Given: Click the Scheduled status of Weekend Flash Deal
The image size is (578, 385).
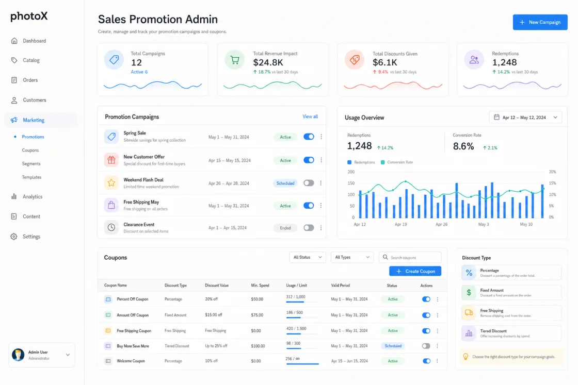Looking at the screenshot, I should point(285,183).
